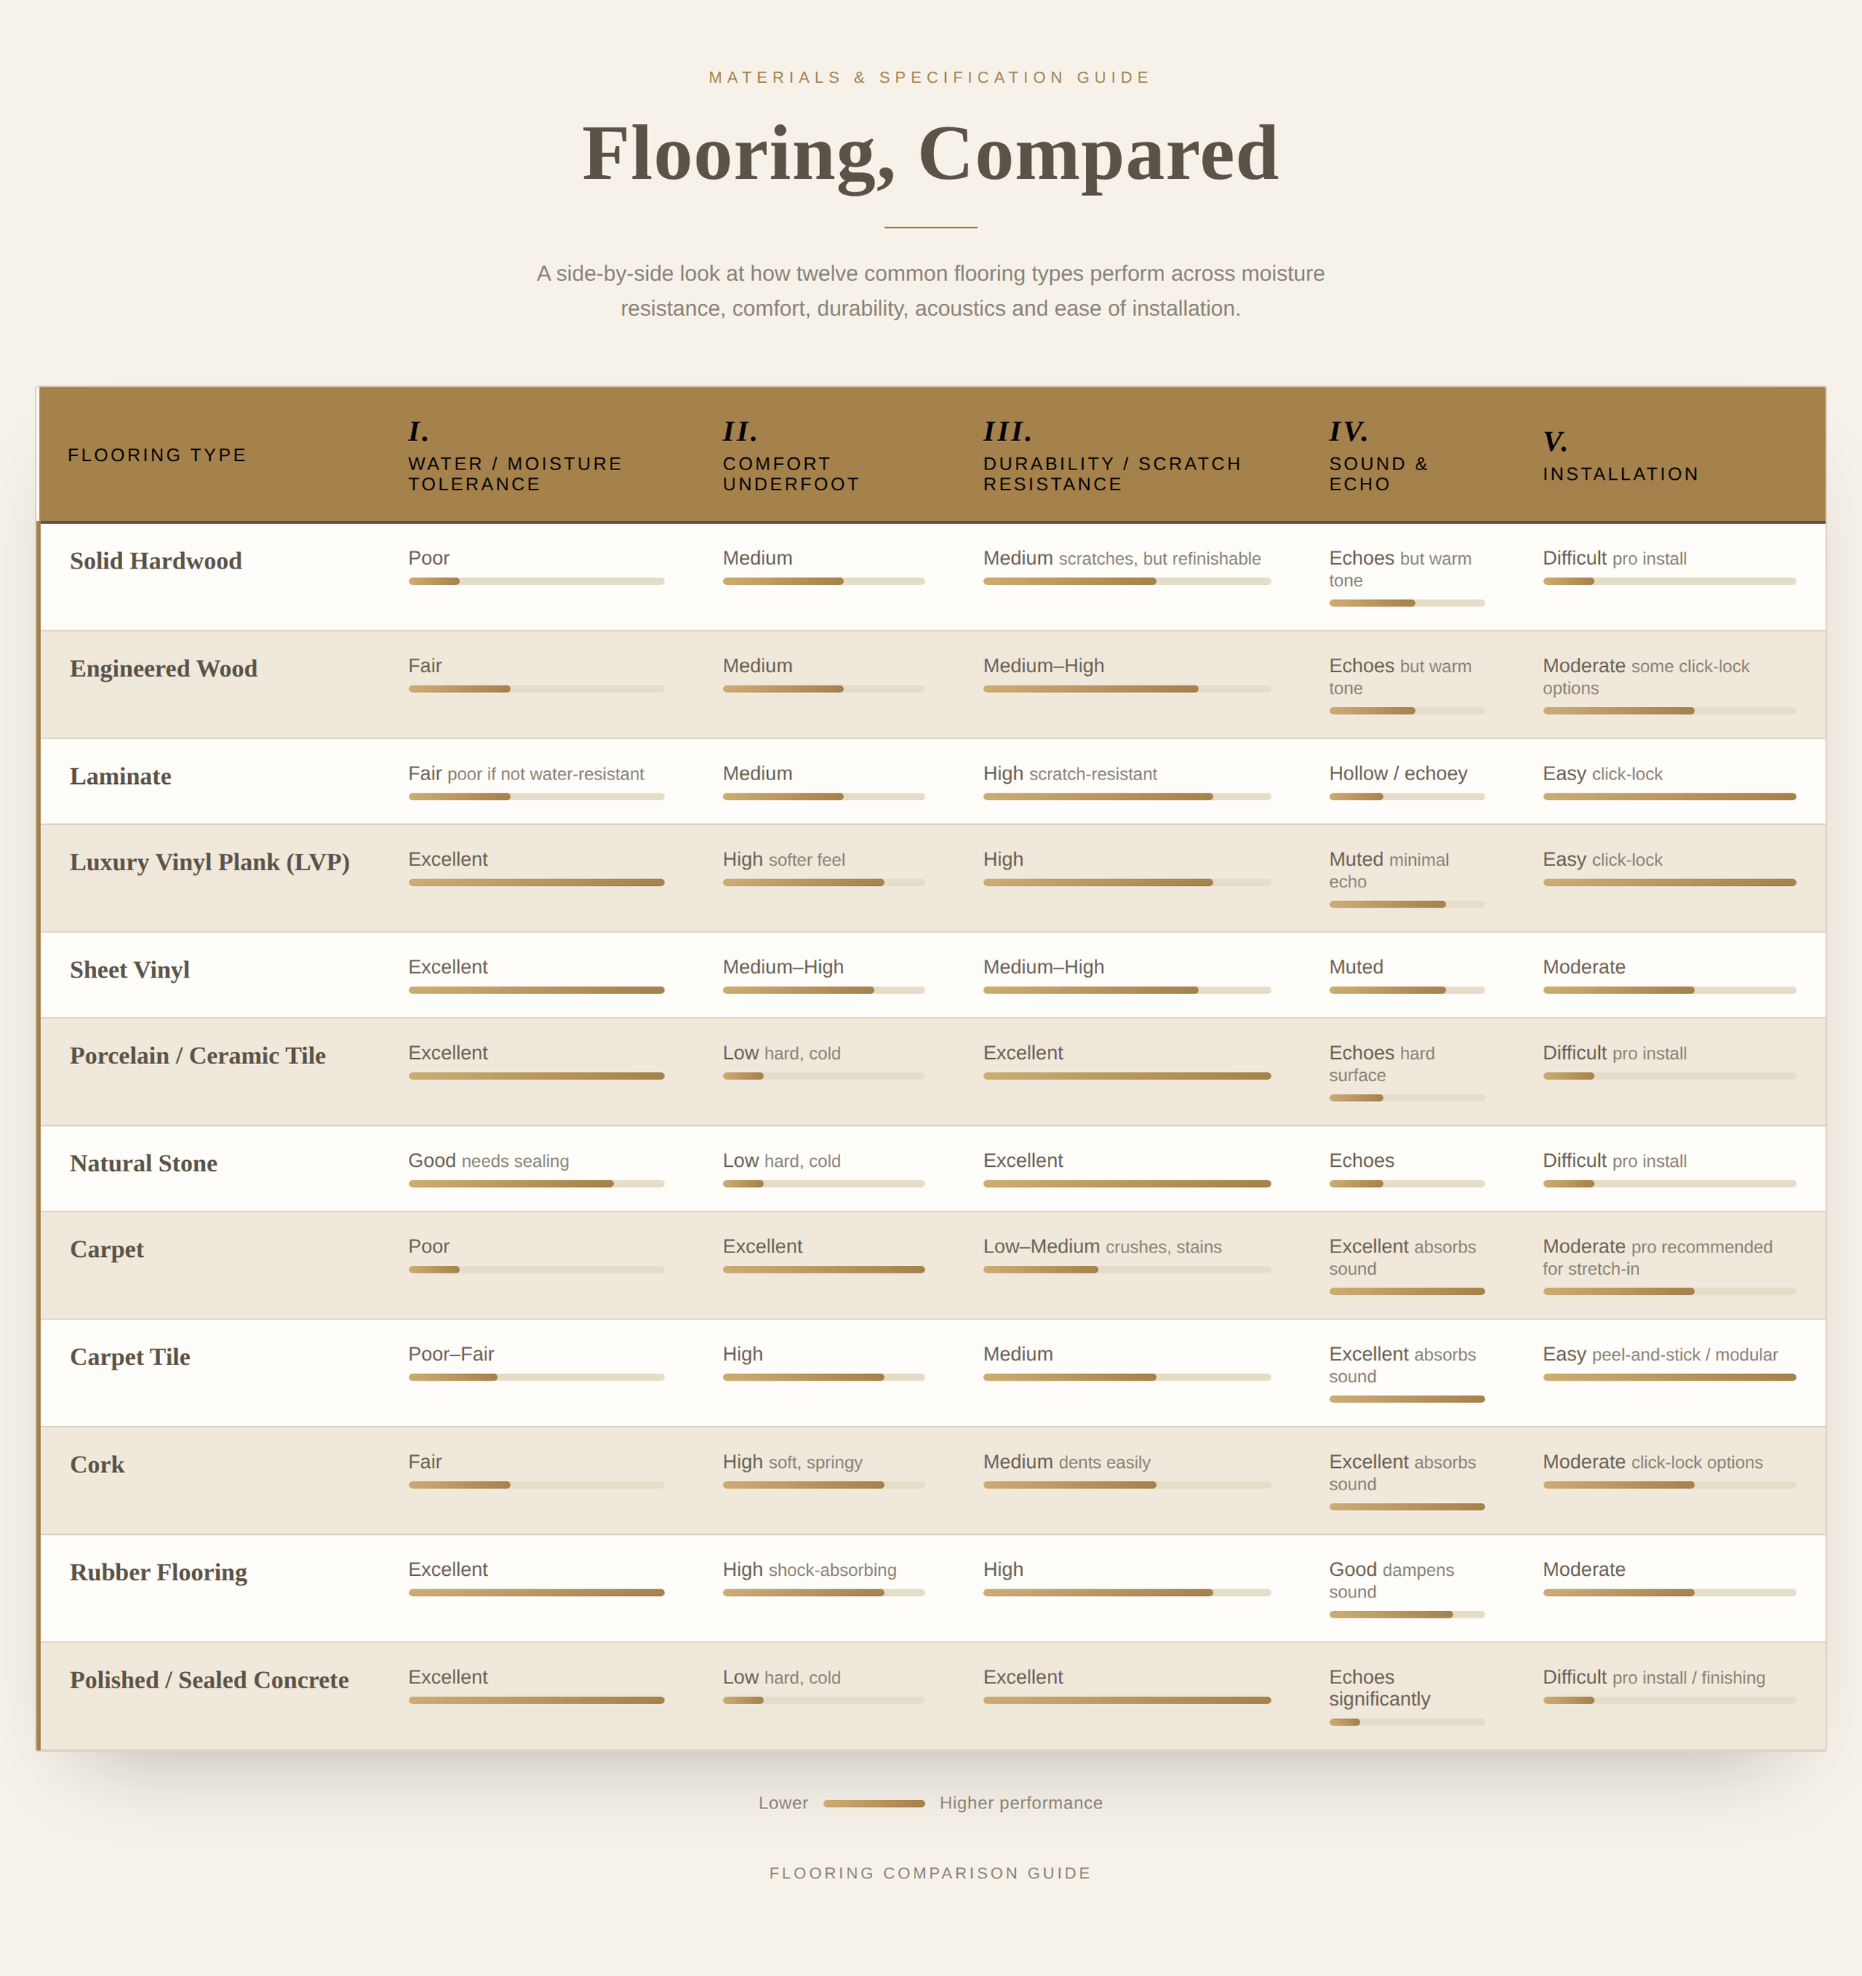Screen dimensions: 1862x1976
Task: Select the Installation column header
Action: tap(1621, 455)
